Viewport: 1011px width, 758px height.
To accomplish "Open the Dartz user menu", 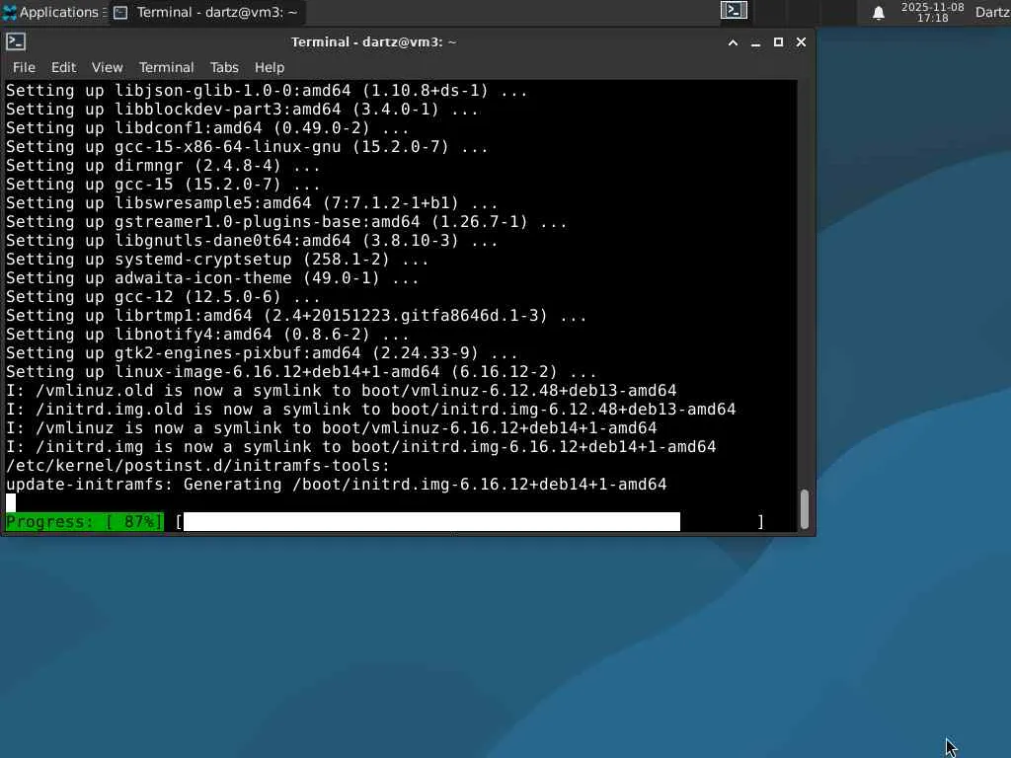I will [992, 12].
